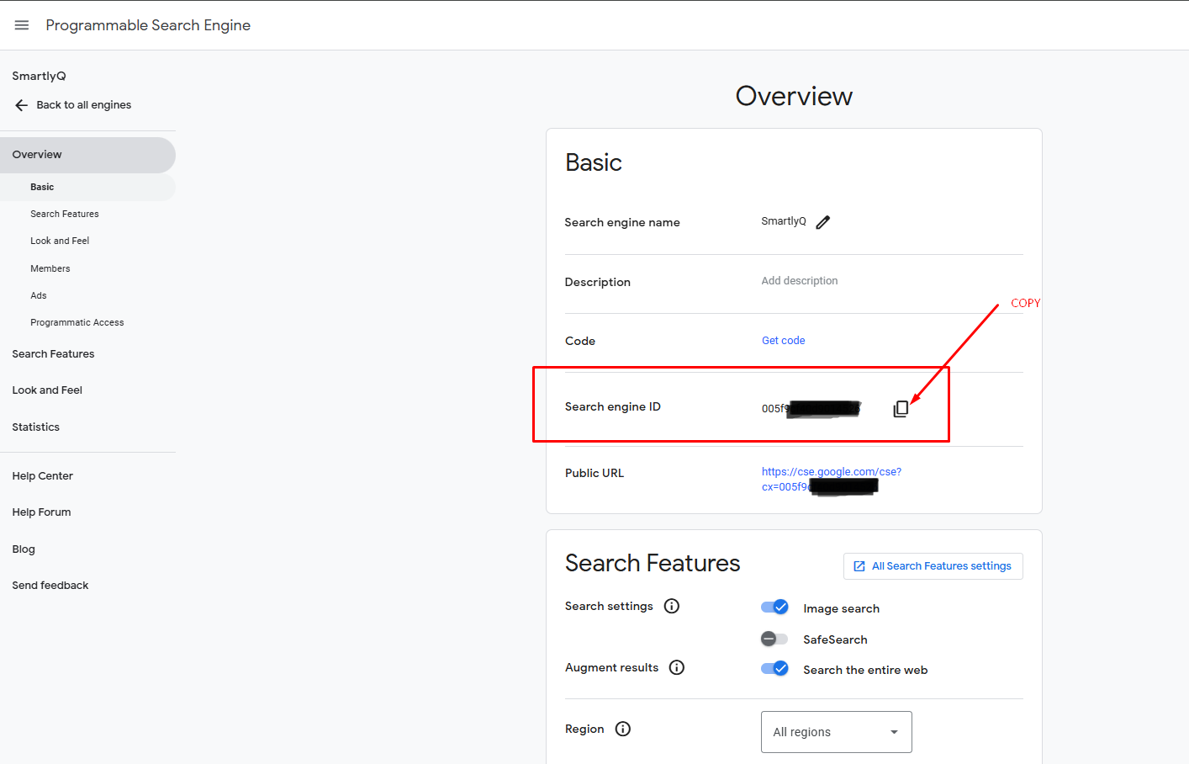Open Augment results info icon
Image resolution: width=1189 pixels, height=764 pixels.
677,667
